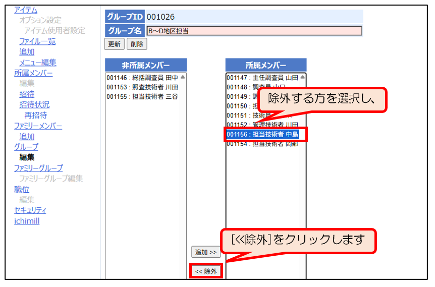435x287 pixels.
Task: Click the 追加 >> button
Action: tap(206, 252)
